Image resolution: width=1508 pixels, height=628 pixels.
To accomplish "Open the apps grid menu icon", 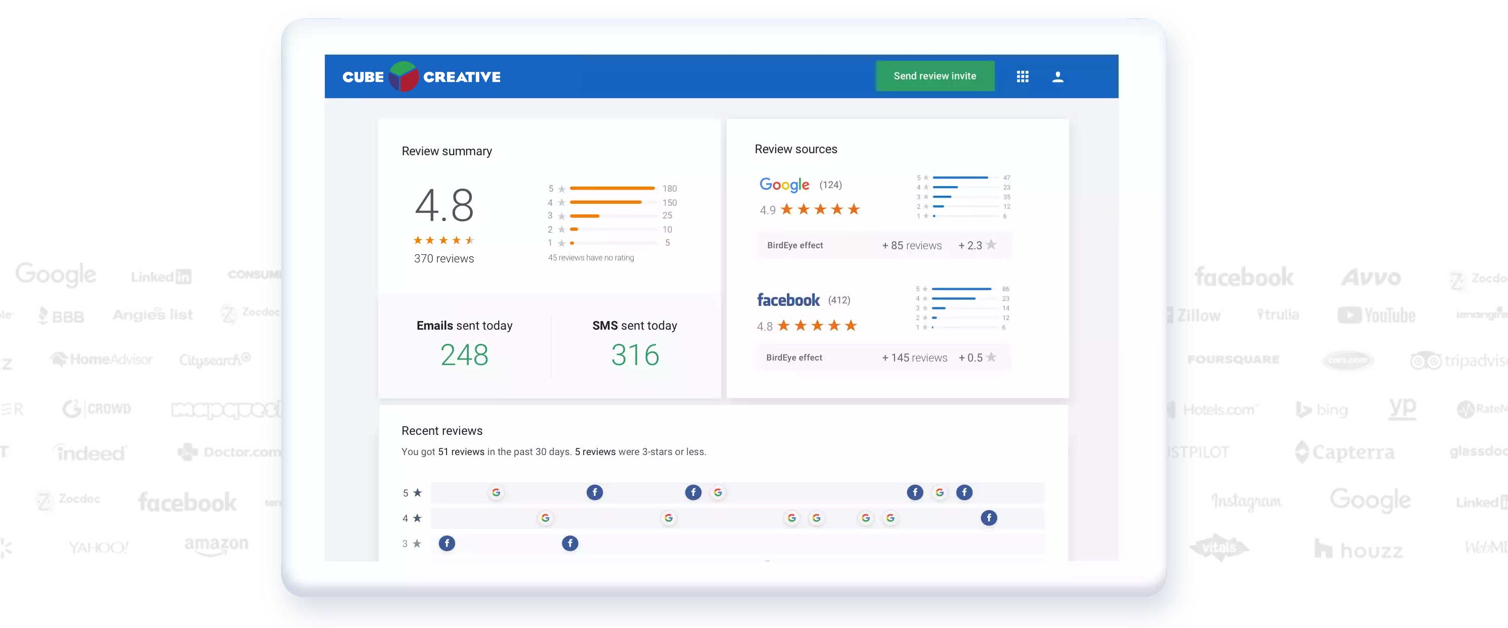I will [1022, 77].
